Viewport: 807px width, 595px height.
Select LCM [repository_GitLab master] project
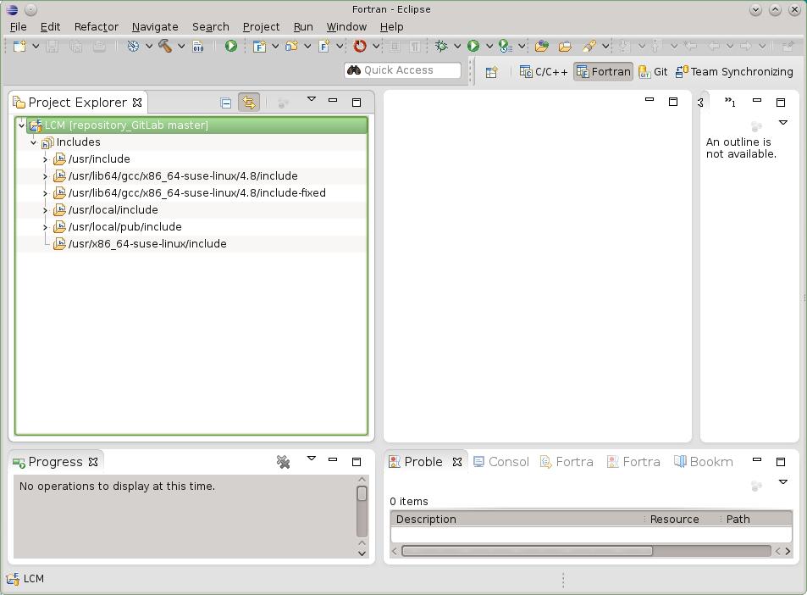point(127,125)
